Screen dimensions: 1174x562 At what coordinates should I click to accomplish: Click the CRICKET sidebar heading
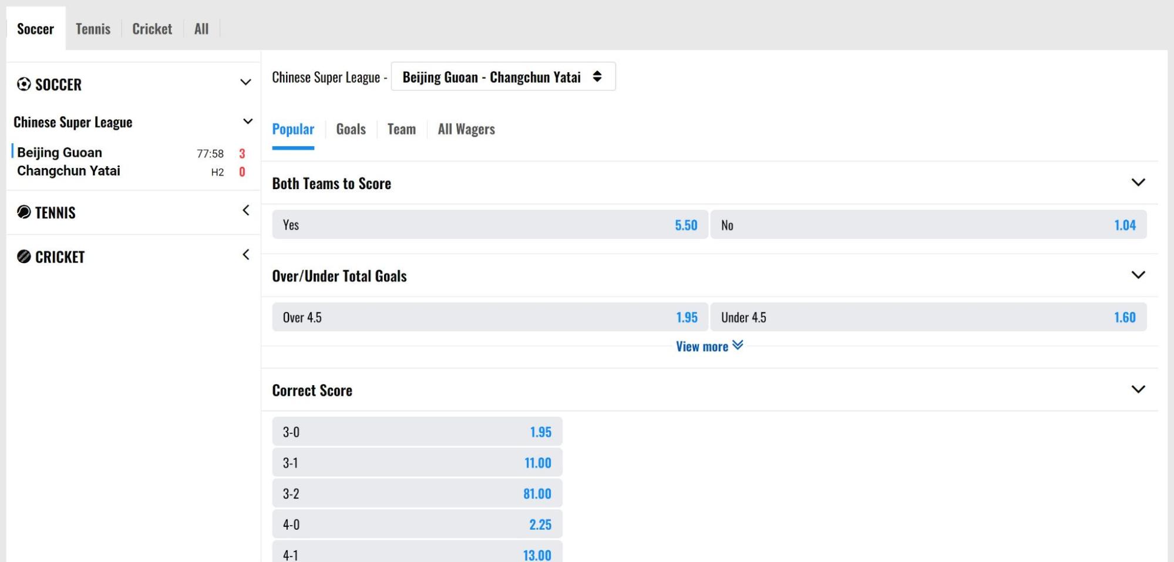coord(60,257)
